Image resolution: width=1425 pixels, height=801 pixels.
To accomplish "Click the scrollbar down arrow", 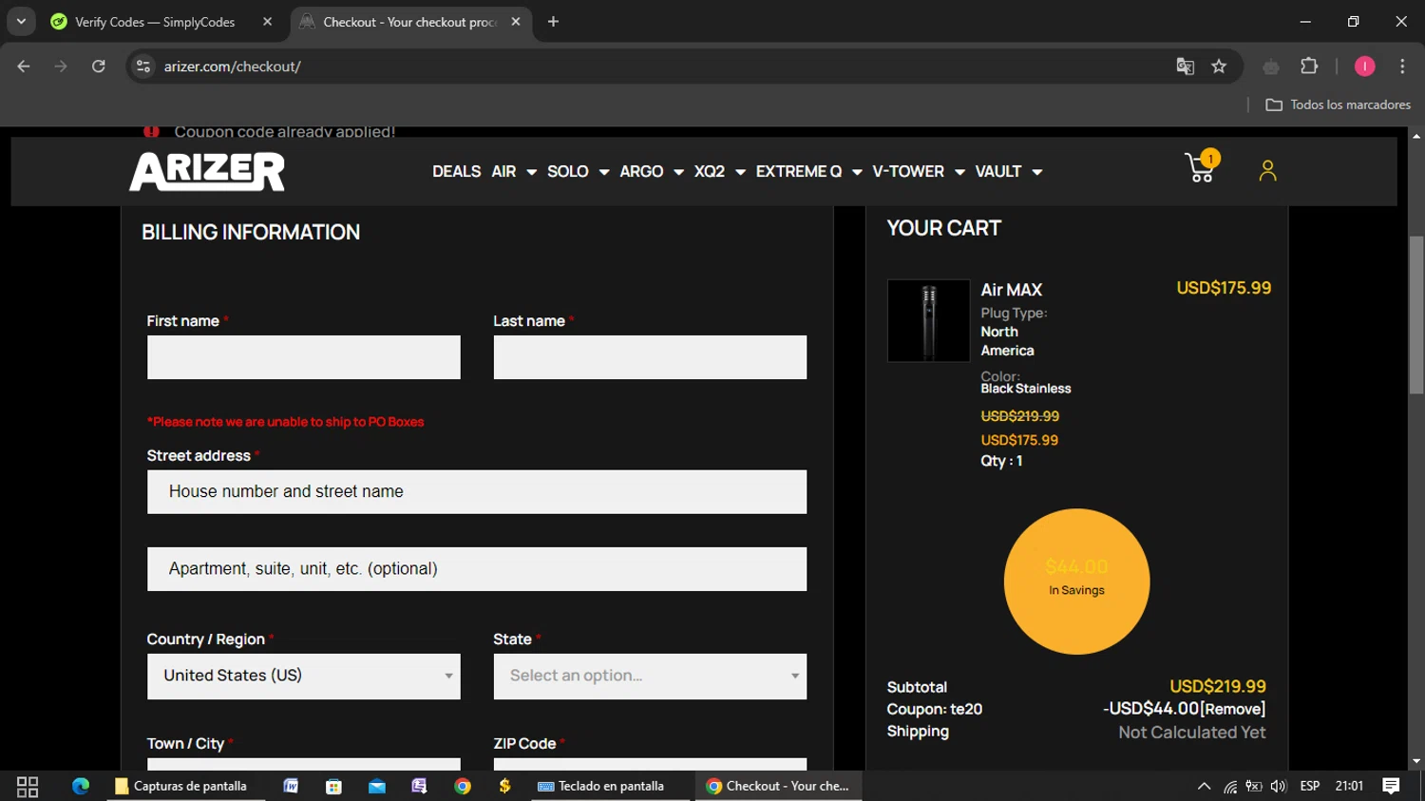I will [x=1416, y=761].
